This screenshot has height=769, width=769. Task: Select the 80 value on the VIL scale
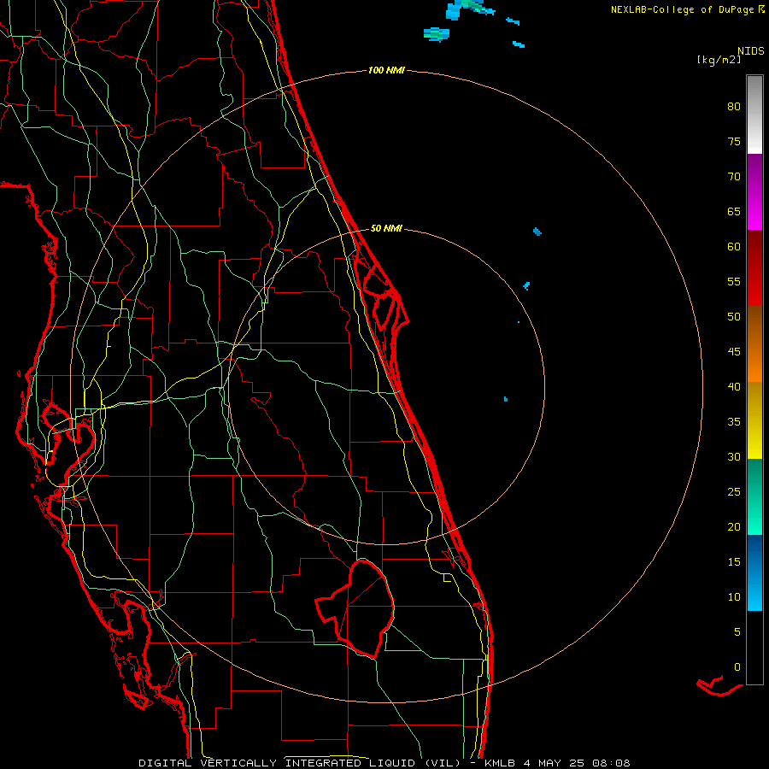734,107
